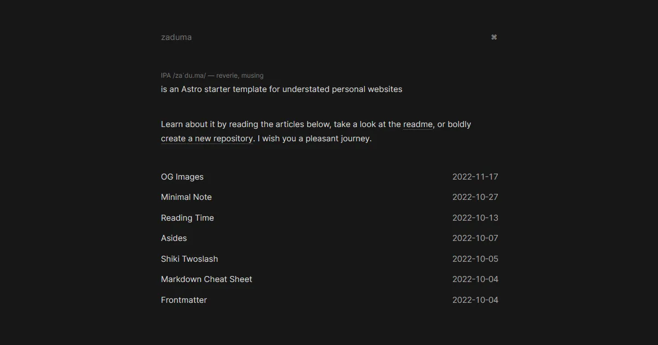The height and width of the screenshot is (345, 658).
Task: Open the readme link
Action: [418, 124]
